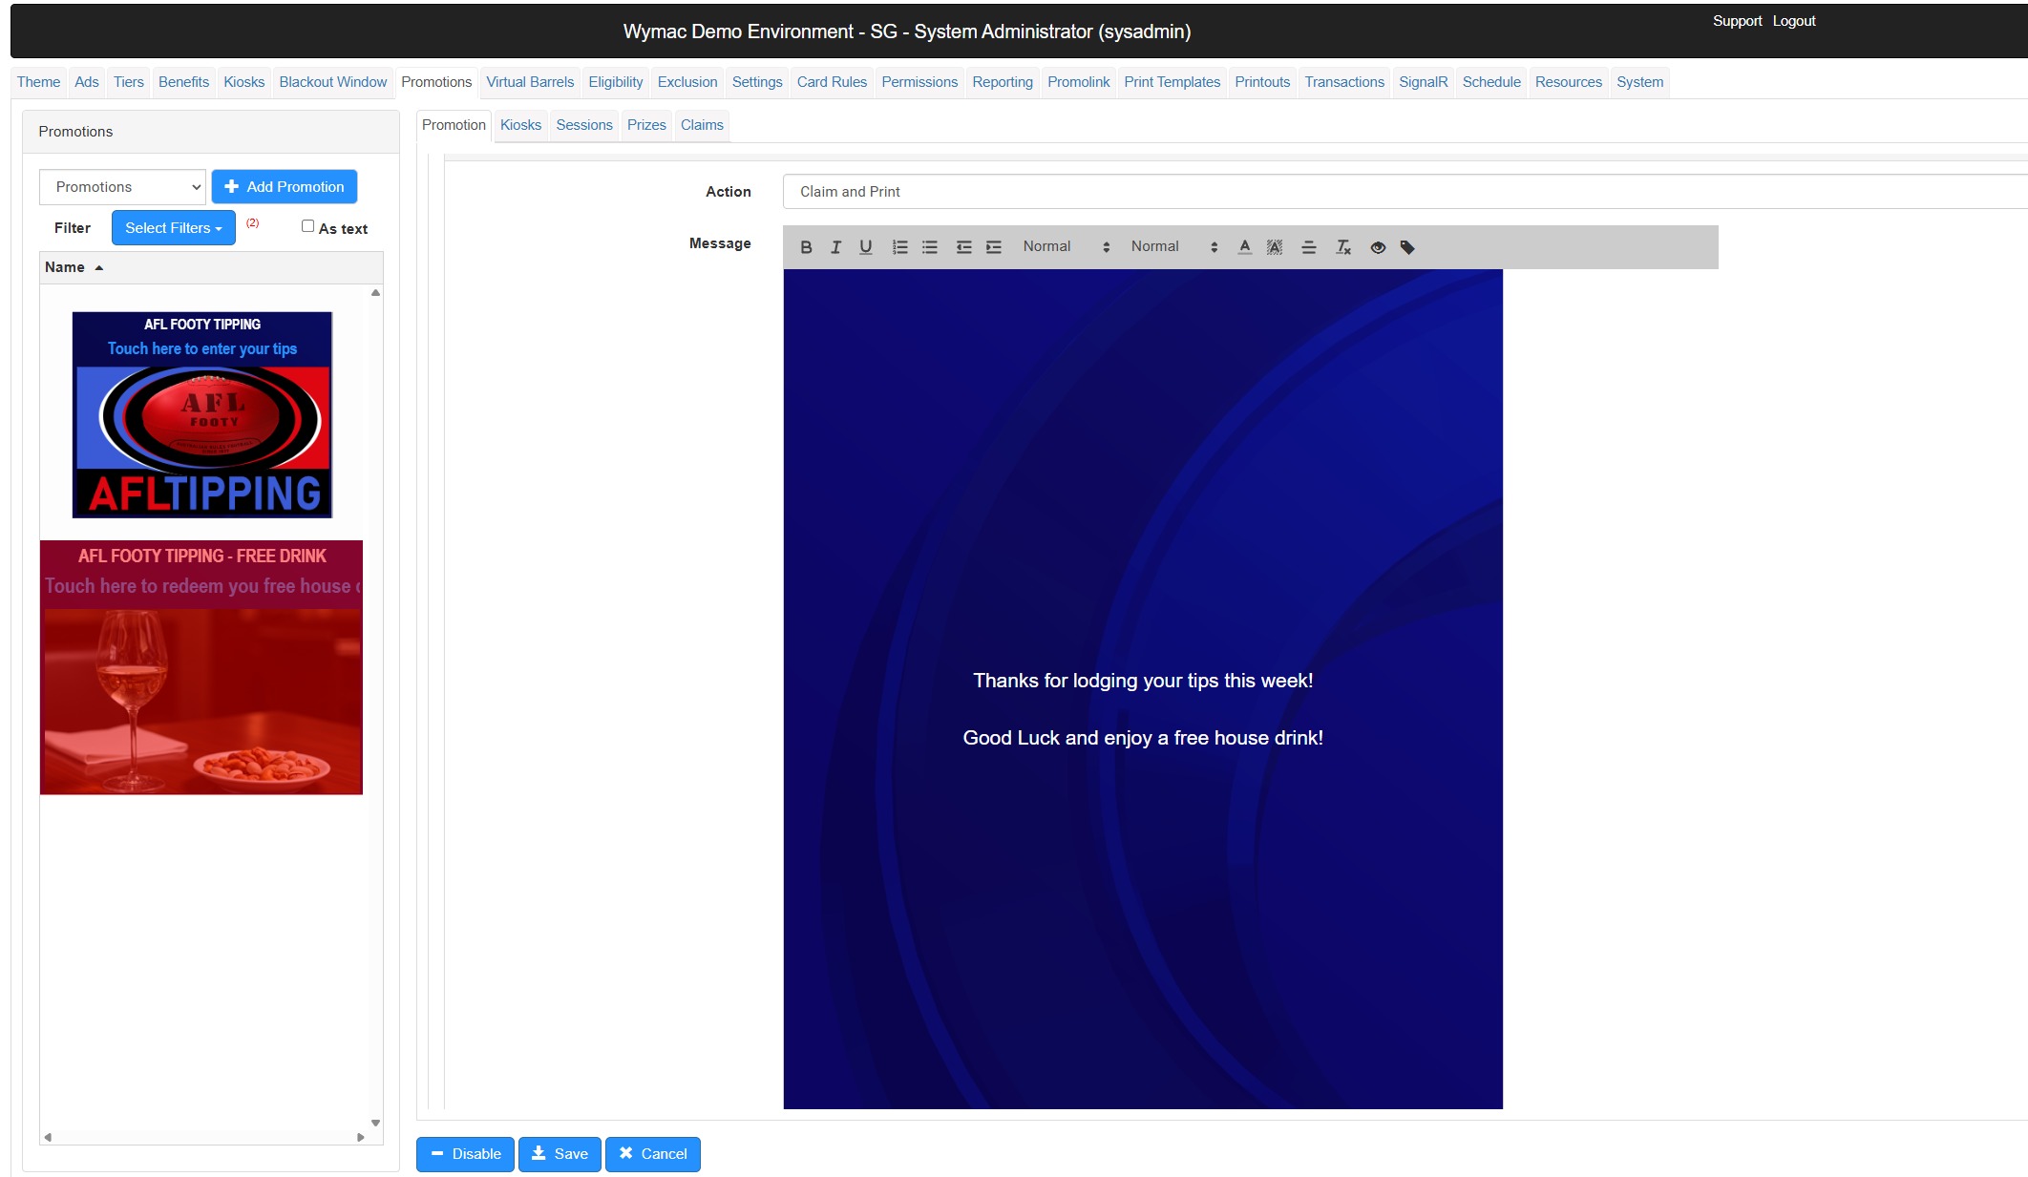Toggle underline formatting

point(865,247)
